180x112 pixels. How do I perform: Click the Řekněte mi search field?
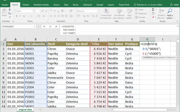coord(148,5)
